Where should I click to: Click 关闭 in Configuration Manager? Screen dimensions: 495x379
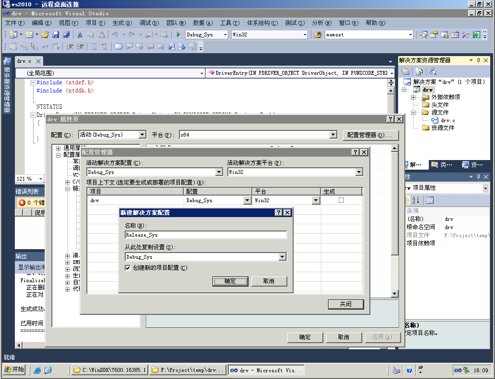click(346, 304)
